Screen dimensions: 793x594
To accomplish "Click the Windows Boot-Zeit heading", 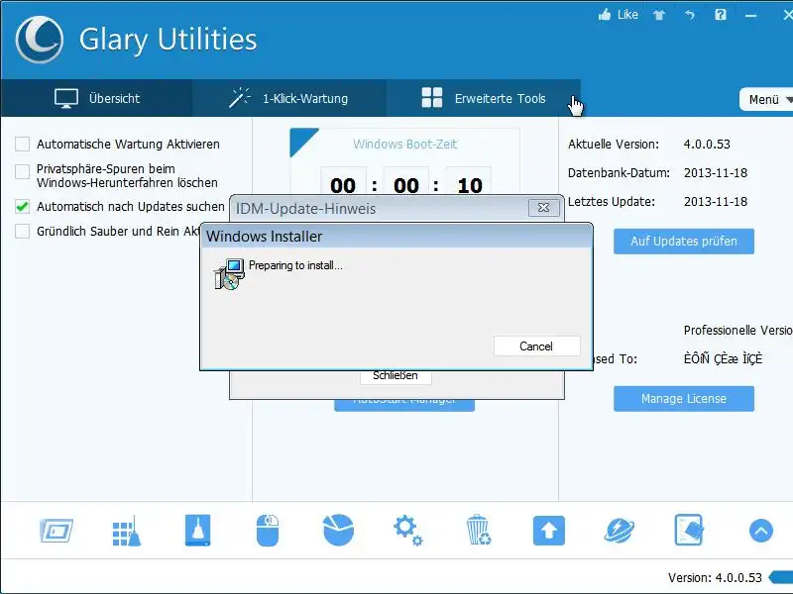I will point(405,145).
